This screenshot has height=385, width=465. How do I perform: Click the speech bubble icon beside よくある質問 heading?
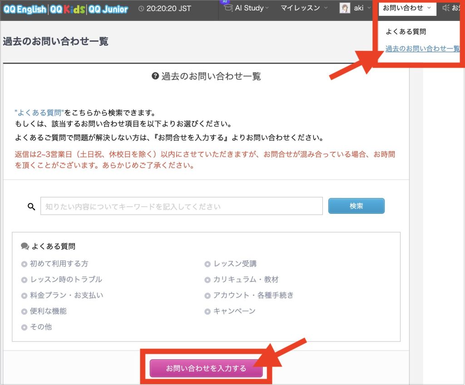(x=25, y=246)
